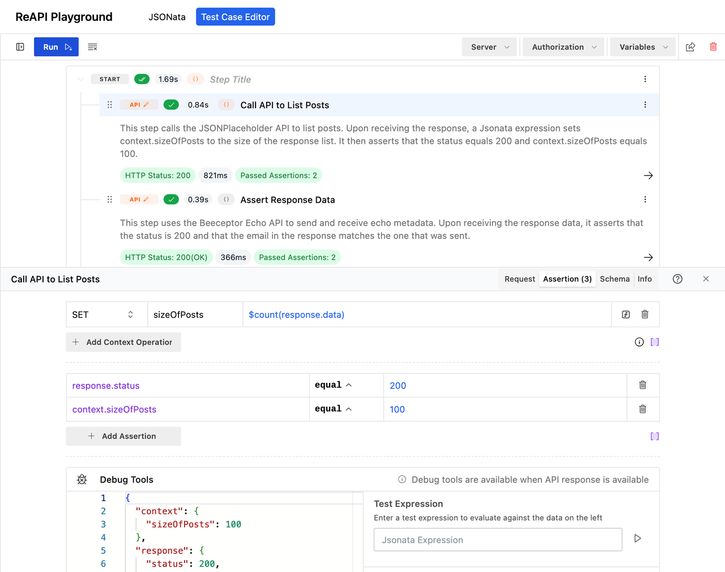This screenshot has height=572, width=725.
Task: Click the "sizeOfPosts": 100 line in JSON viewer
Action: [x=194, y=524]
